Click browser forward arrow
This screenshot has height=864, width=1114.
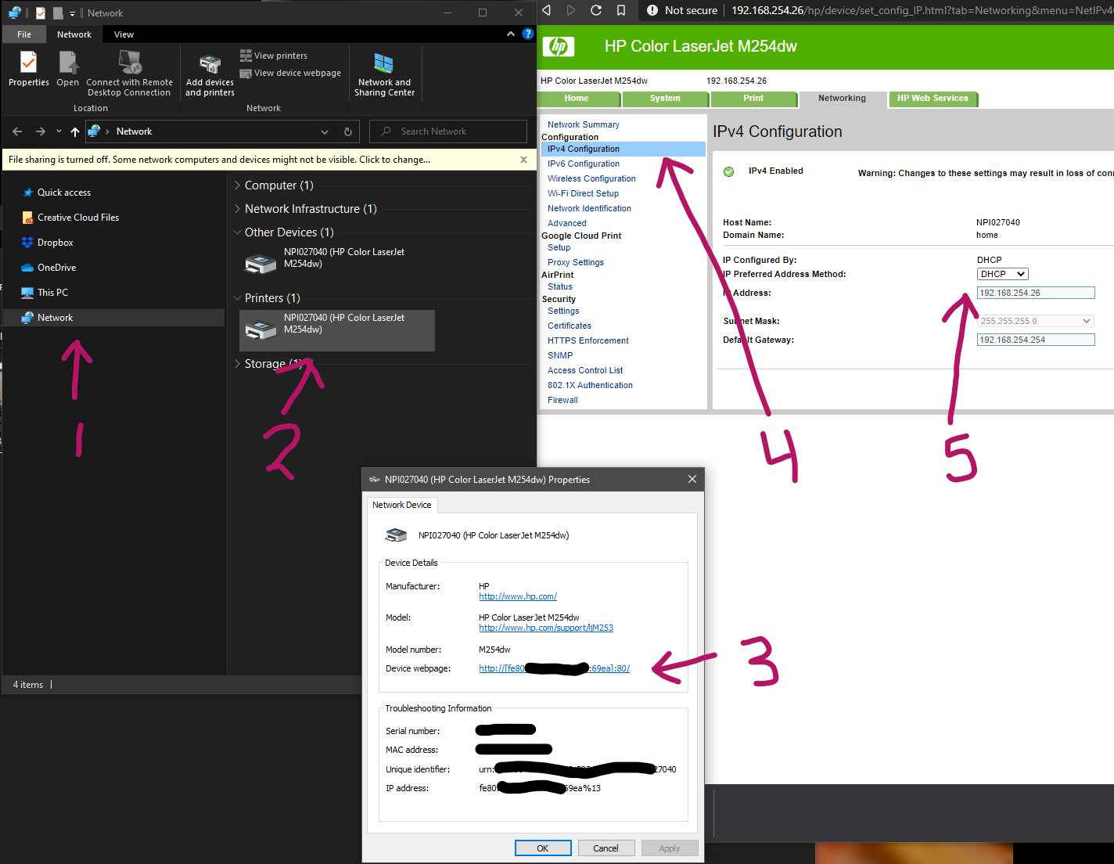tap(571, 10)
